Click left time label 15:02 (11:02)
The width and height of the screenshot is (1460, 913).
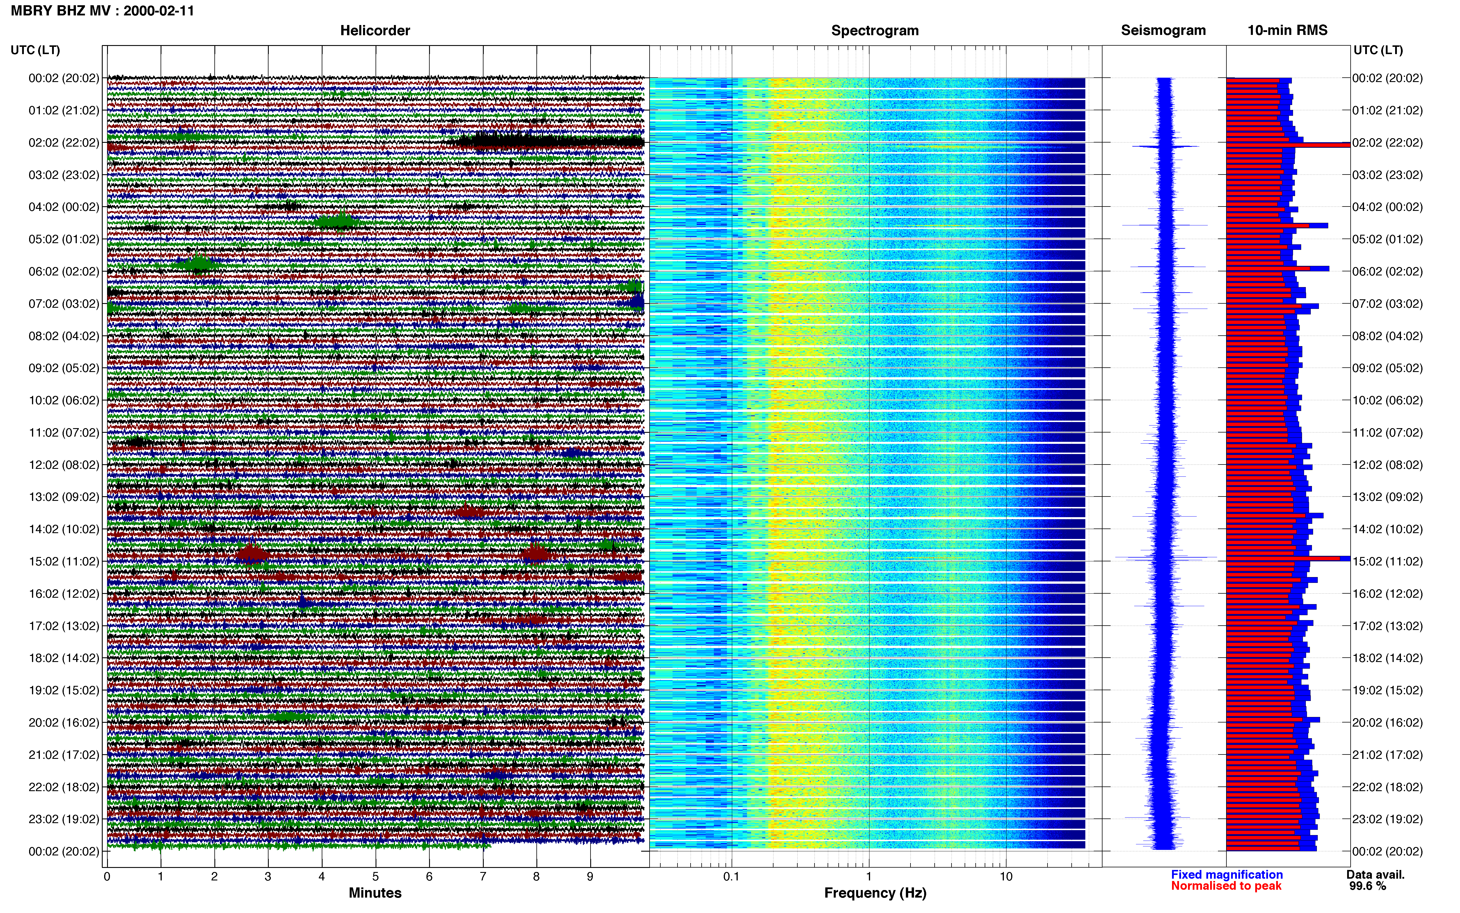(63, 562)
